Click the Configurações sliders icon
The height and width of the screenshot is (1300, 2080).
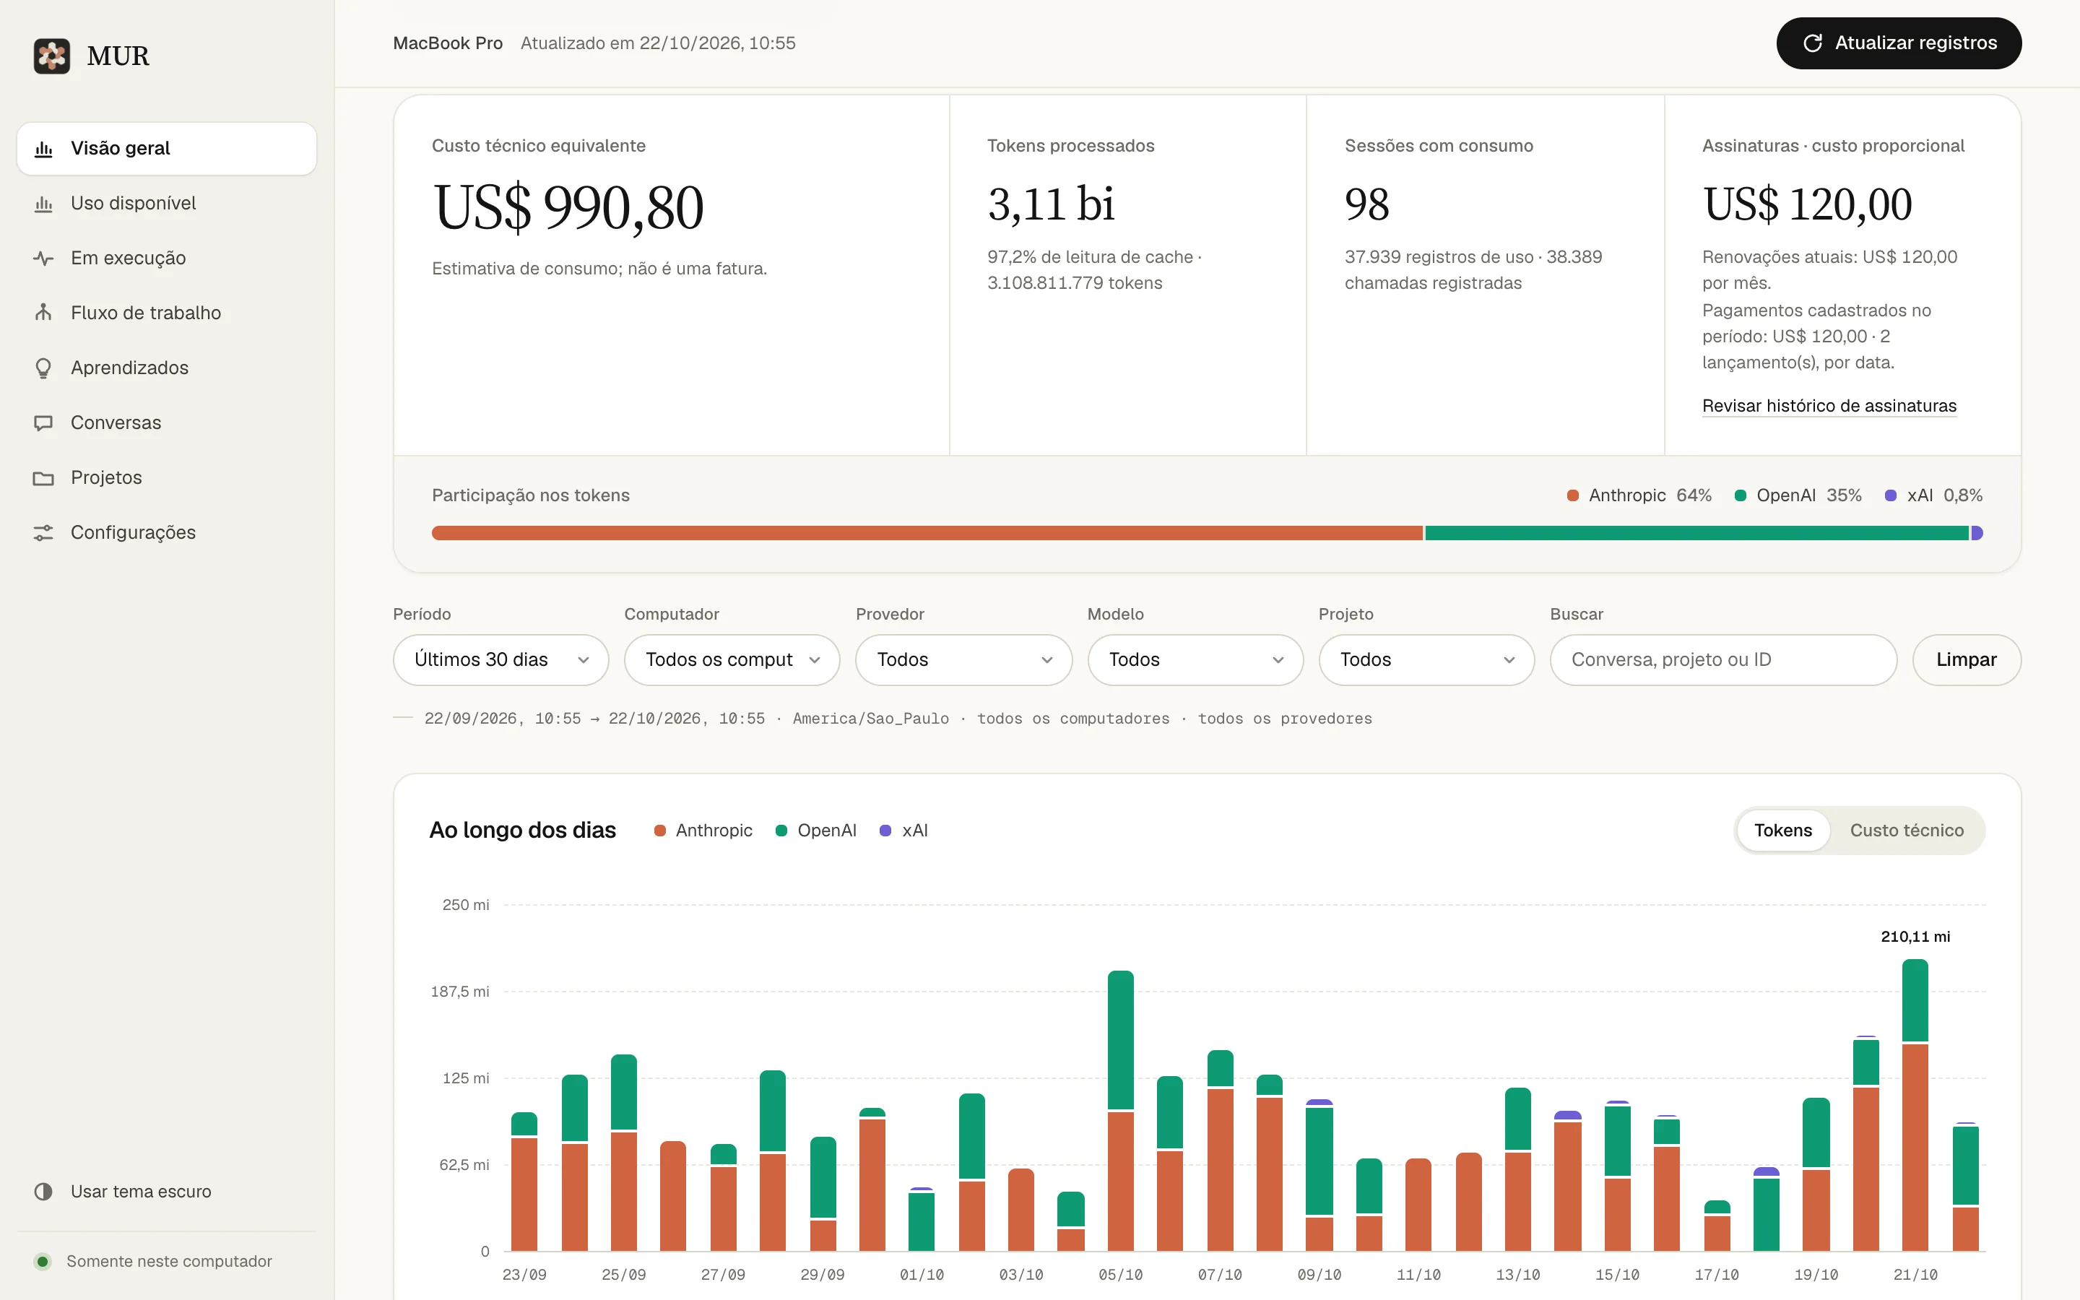43,533
